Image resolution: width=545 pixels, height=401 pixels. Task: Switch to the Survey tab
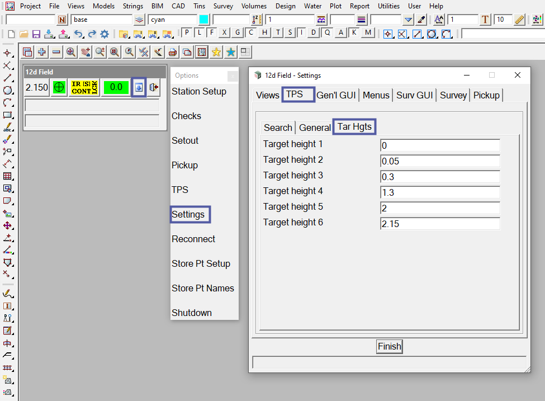tap(453, 95)
